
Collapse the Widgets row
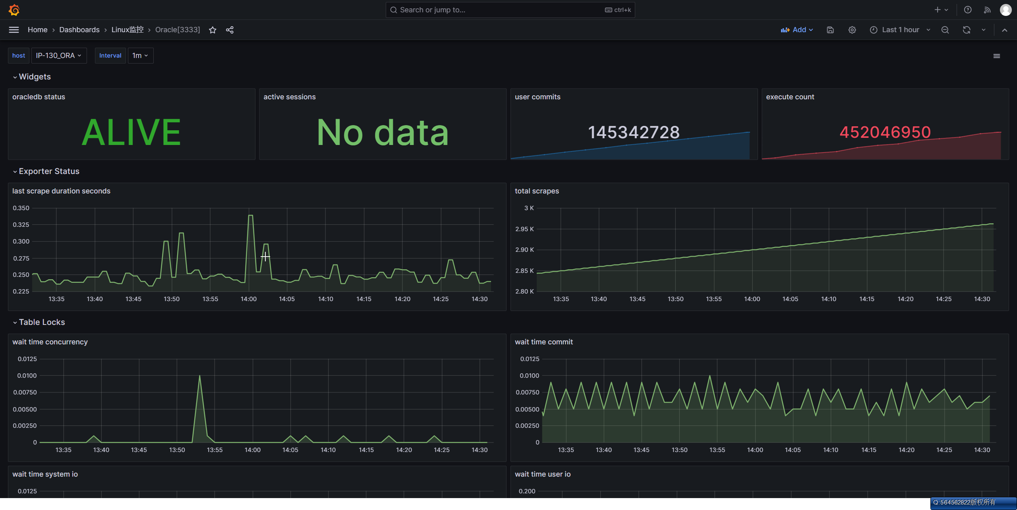tap(35, 77)
